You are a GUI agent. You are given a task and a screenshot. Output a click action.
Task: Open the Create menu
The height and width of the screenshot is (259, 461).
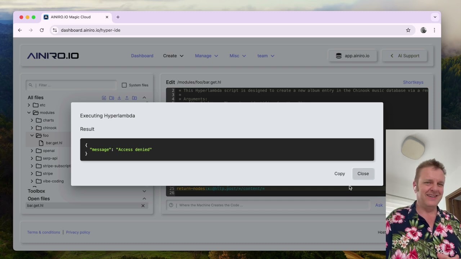(x=173, y=56)
